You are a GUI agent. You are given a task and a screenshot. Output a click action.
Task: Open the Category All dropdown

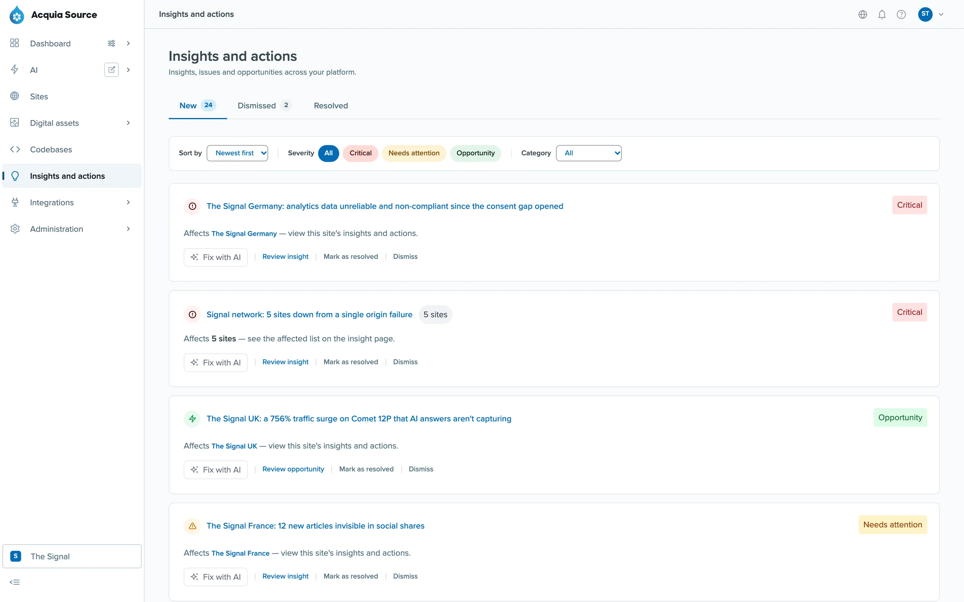point(589,153)
